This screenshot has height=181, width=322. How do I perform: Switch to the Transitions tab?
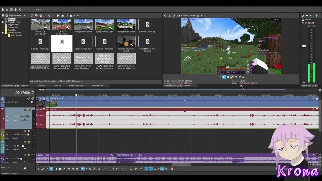41,86
